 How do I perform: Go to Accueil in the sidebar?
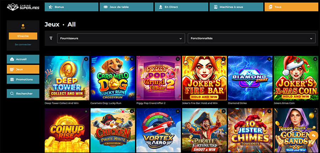[23, 59]
